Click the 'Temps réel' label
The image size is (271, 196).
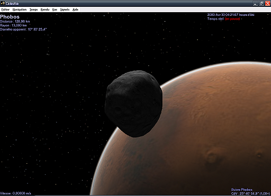tap(215, 18)
